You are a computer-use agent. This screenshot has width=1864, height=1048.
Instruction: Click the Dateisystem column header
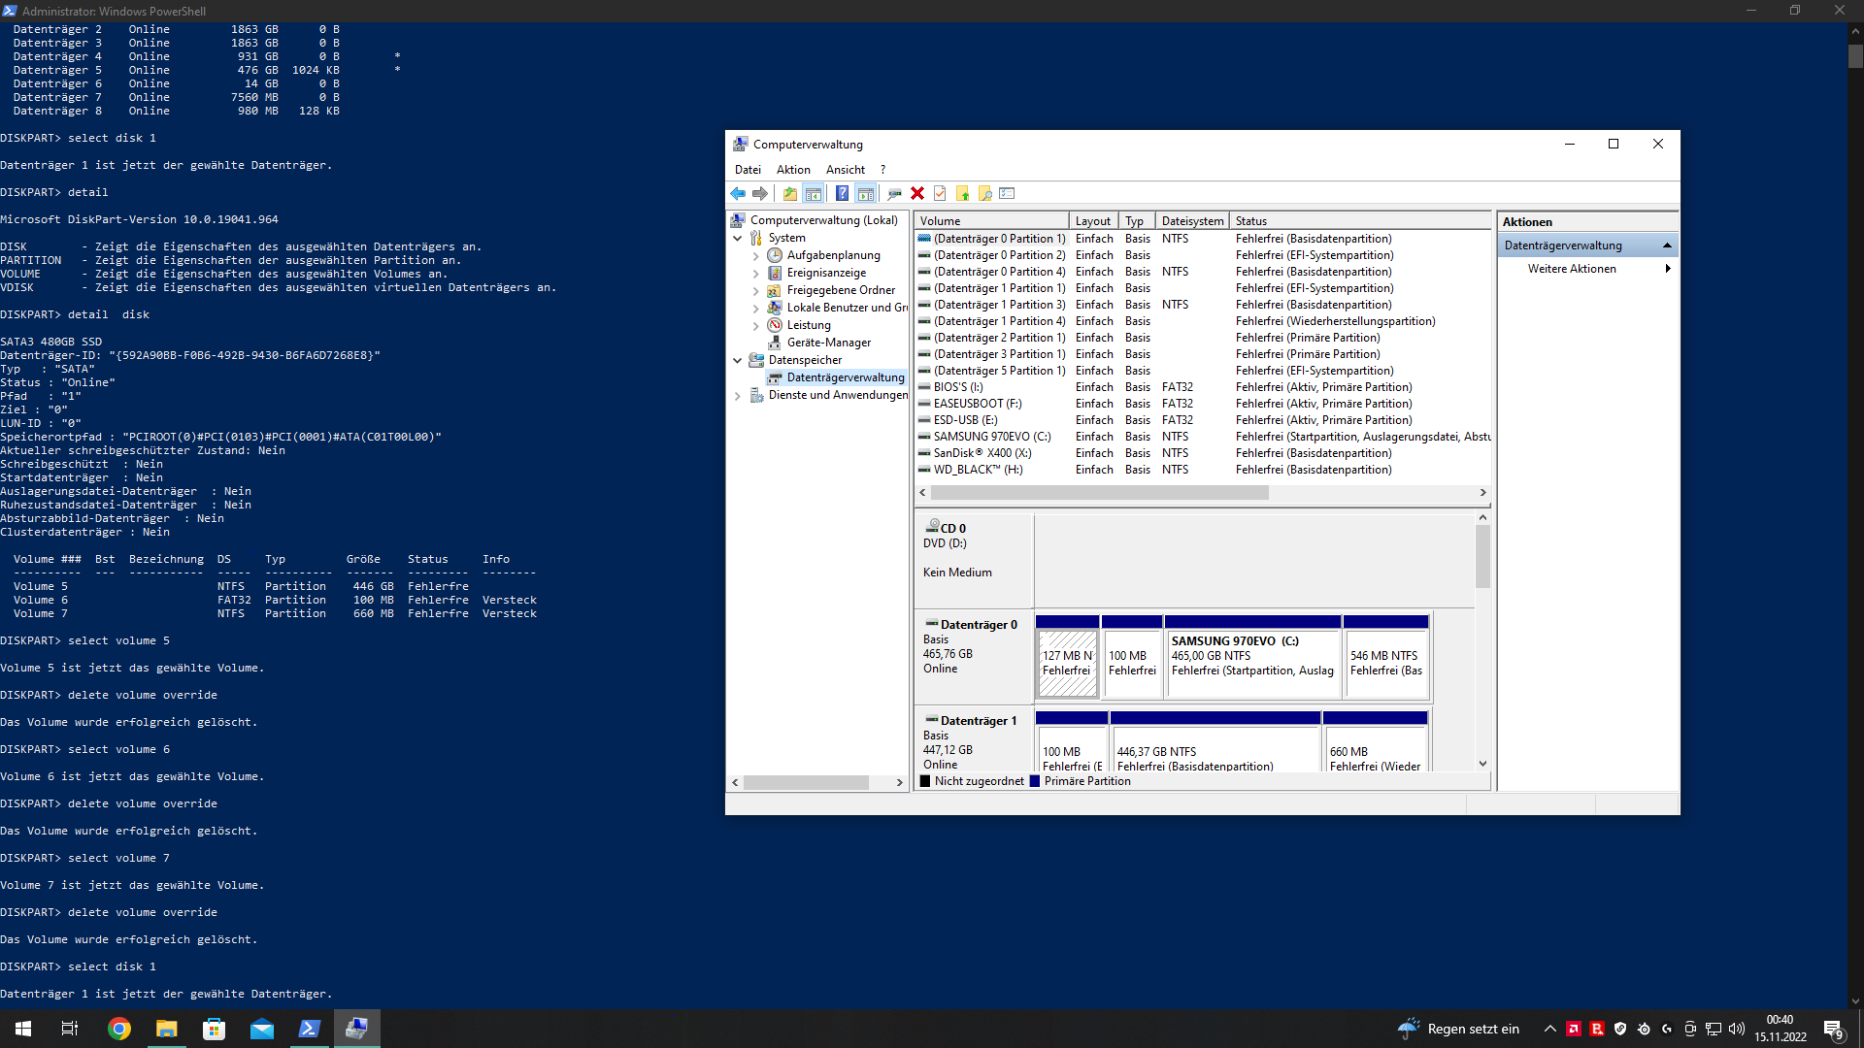(1192, 221)
